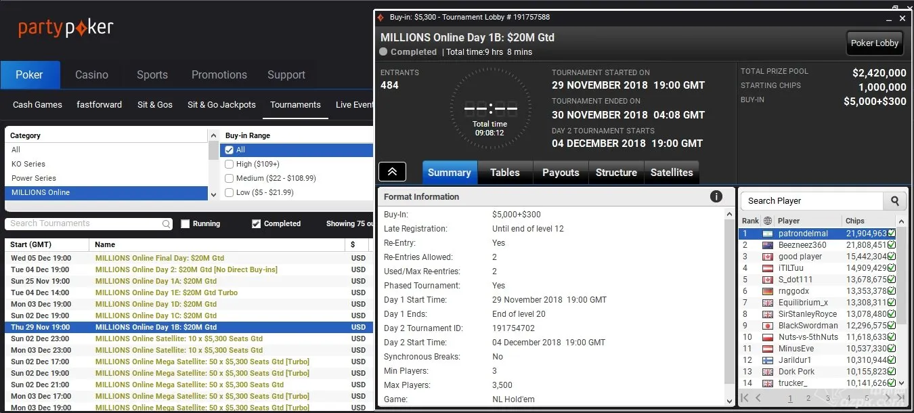This screenshot has height=413, width=914.
Task: Click the flag icon beside SirStanleyRoyce
Action: click(x=768, y=314)
